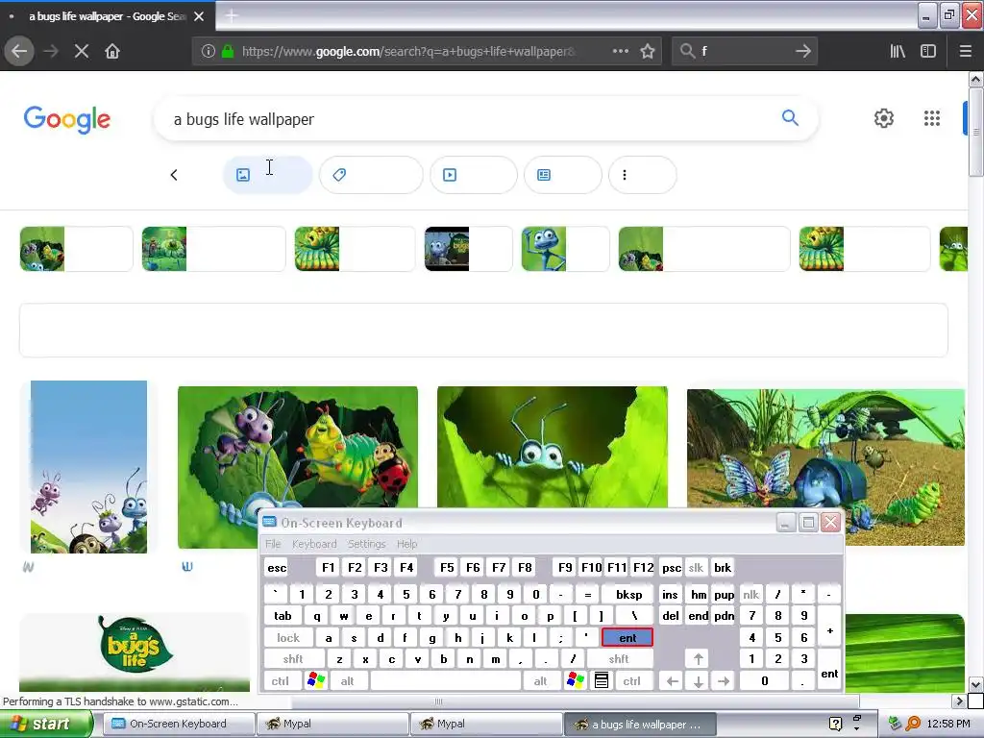Select the Shopping tag filter chip

point(371,175)
